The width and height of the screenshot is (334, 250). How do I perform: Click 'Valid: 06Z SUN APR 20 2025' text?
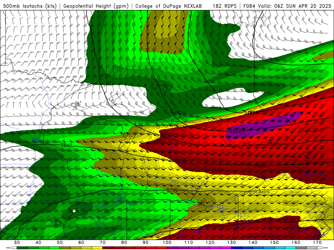[x=295, y=6]
